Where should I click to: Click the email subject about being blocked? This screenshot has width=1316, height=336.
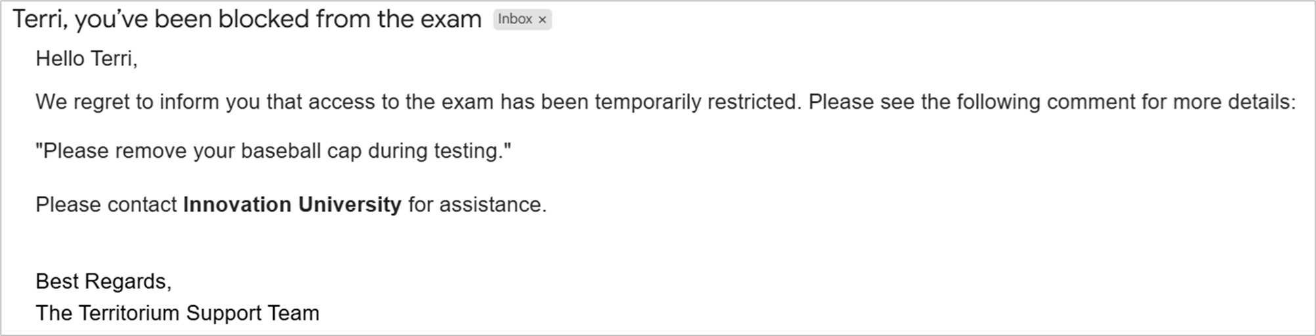click(246, 19)
